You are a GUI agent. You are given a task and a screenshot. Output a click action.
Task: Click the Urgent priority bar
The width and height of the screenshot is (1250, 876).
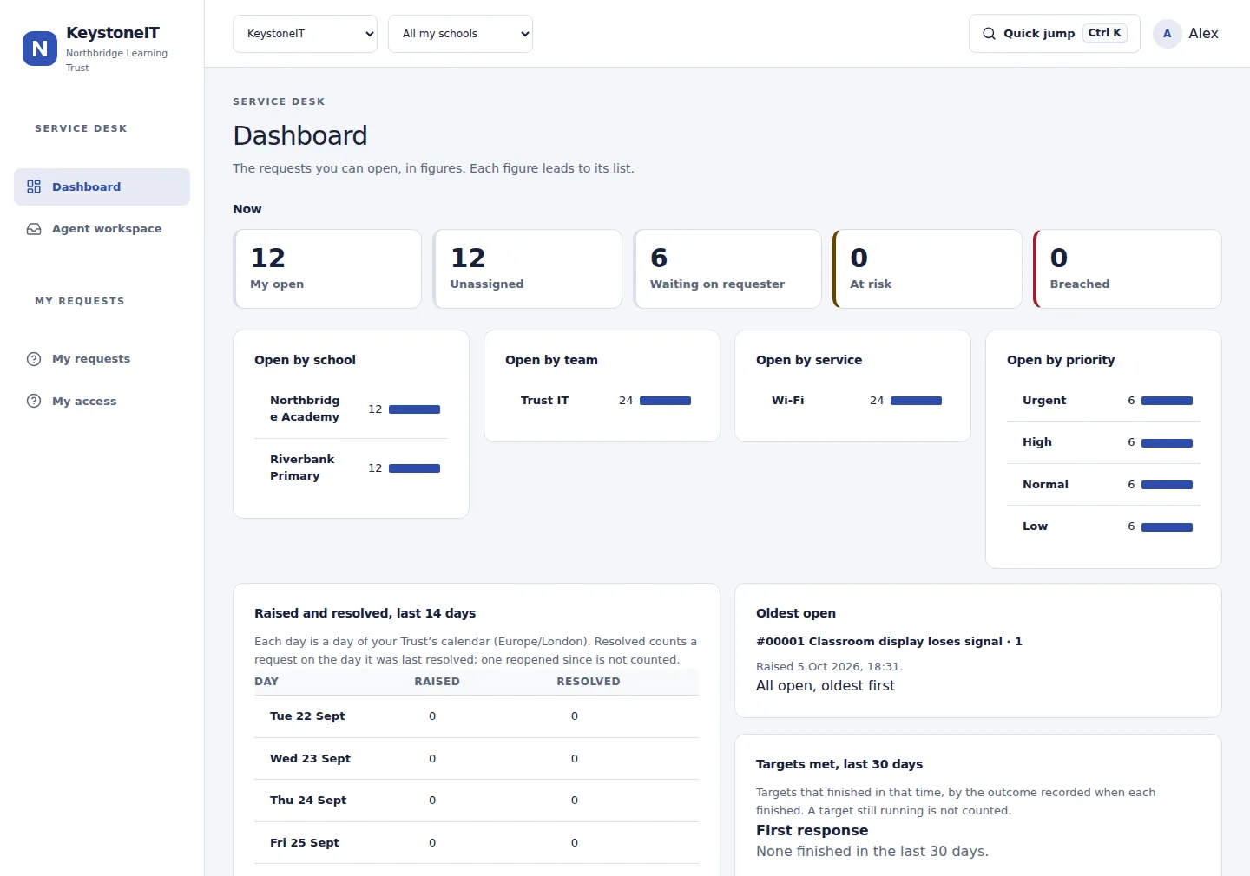click(x=1167, y=401)
